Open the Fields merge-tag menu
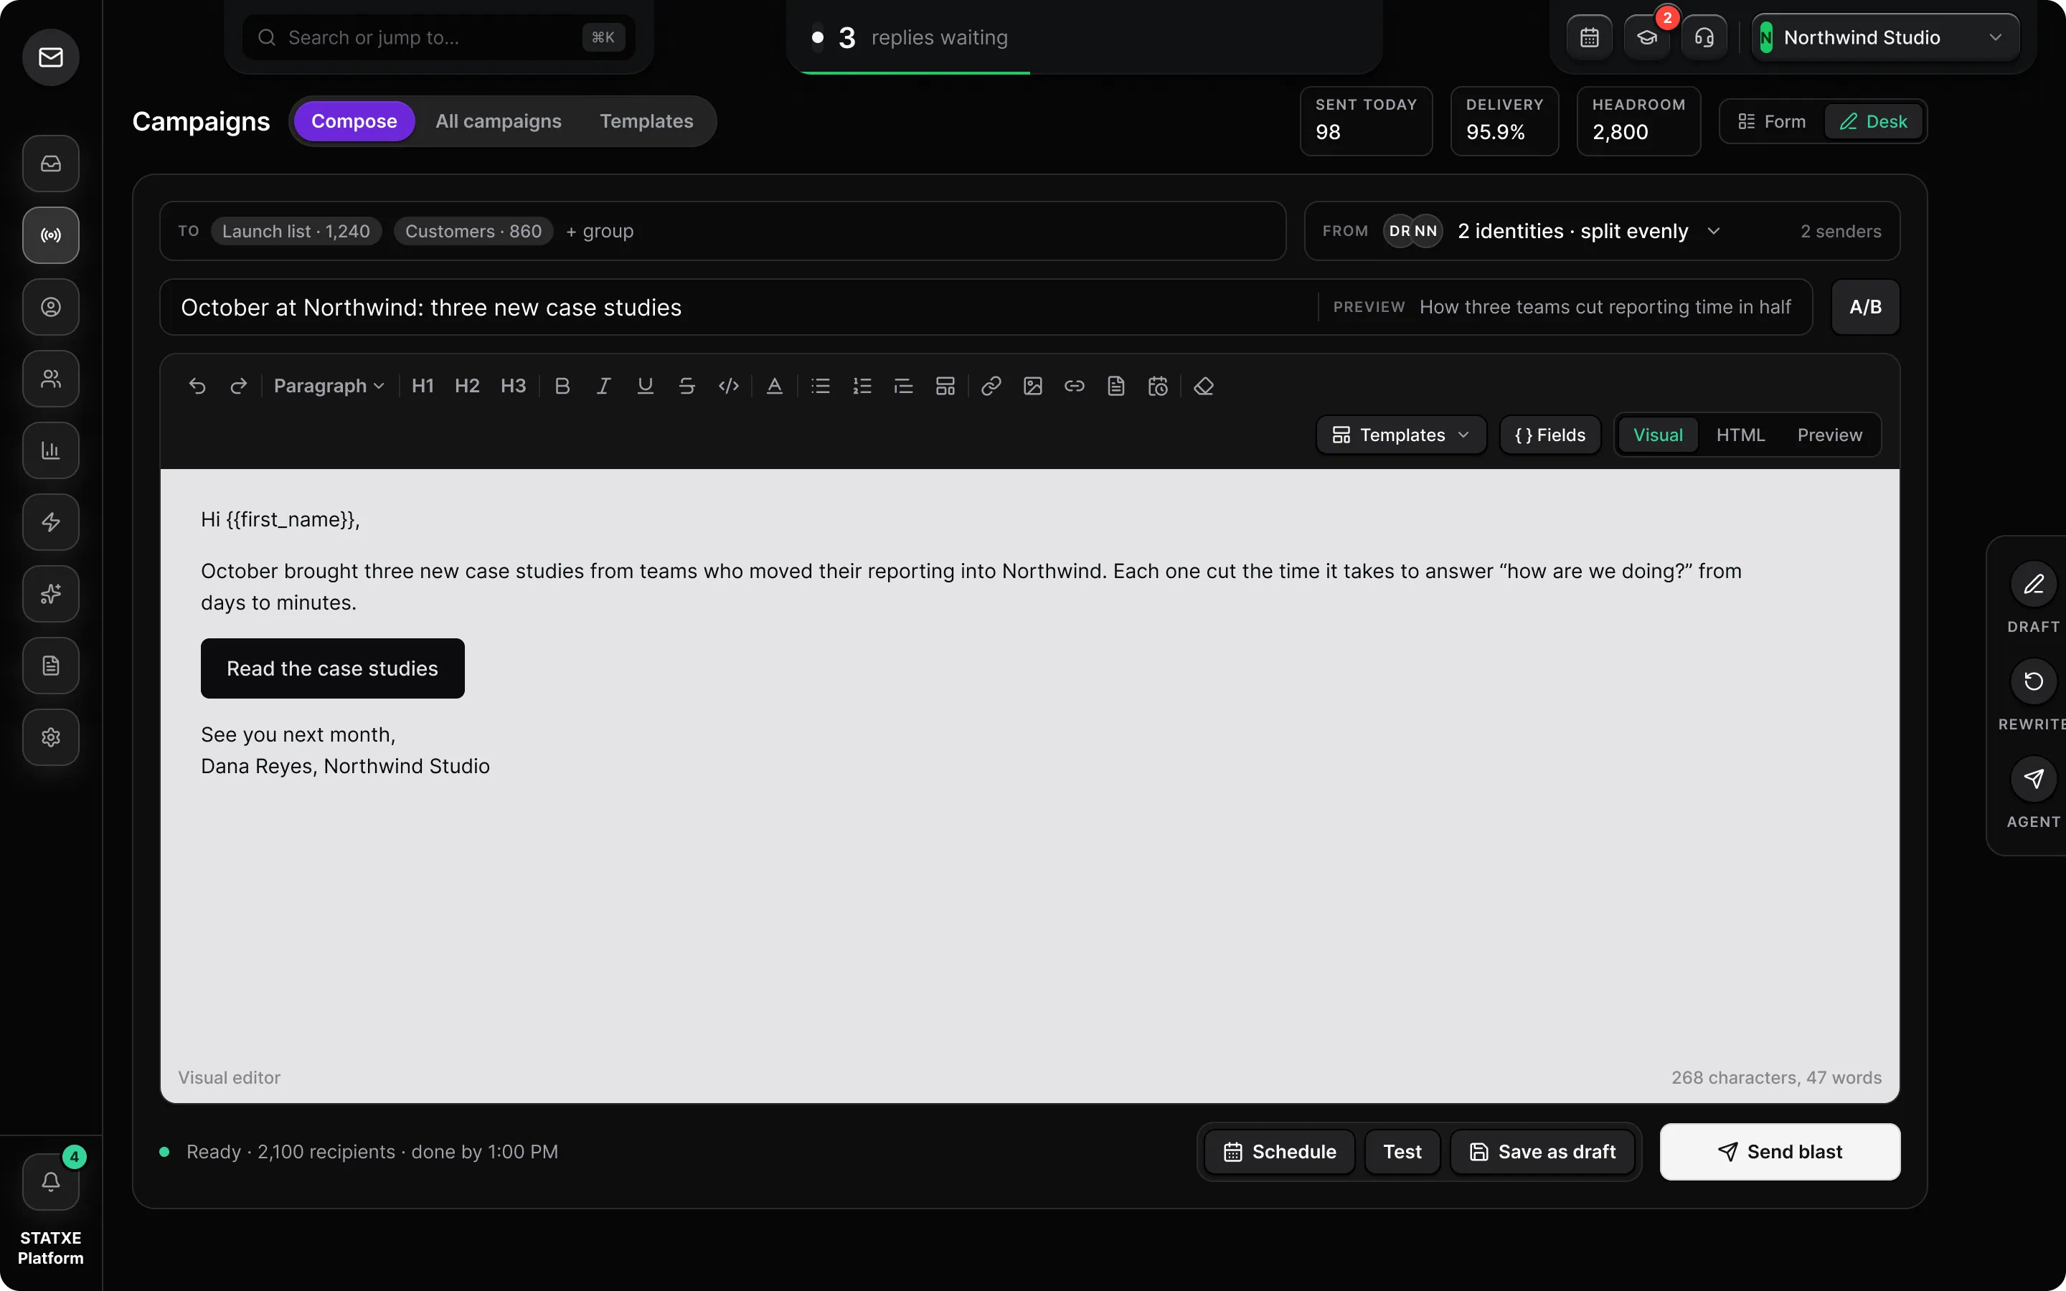 [x=1549, y=435]
